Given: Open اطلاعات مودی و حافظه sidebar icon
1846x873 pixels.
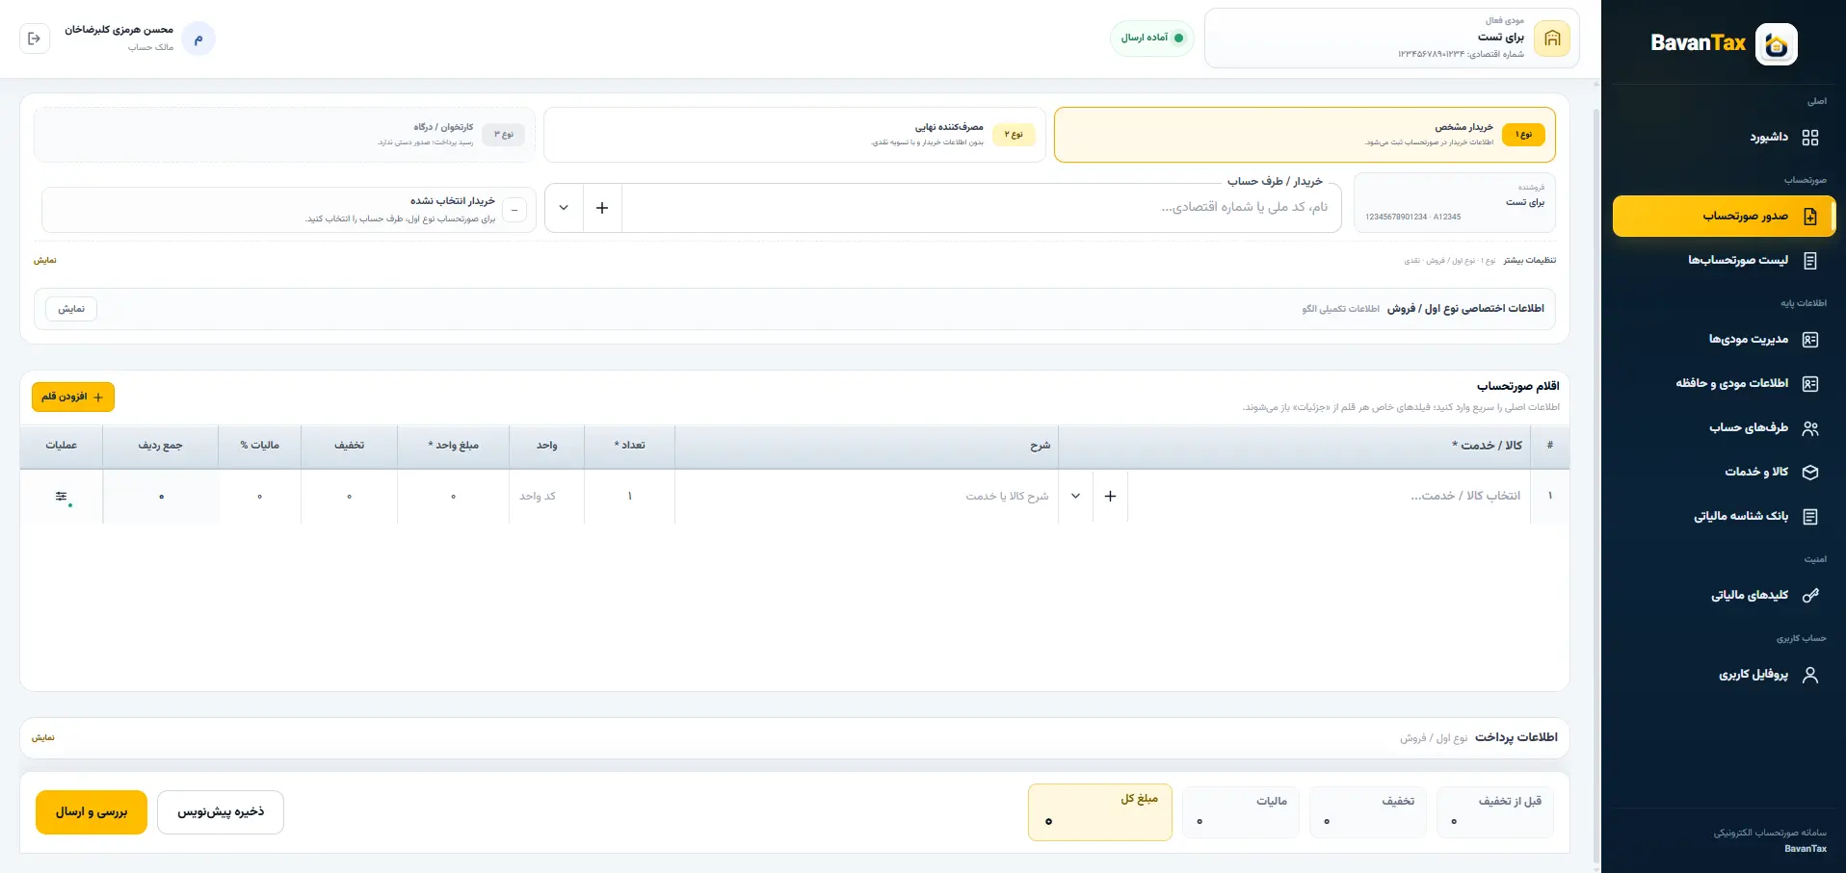Looking at the screenshot, I should [1810, 384].
